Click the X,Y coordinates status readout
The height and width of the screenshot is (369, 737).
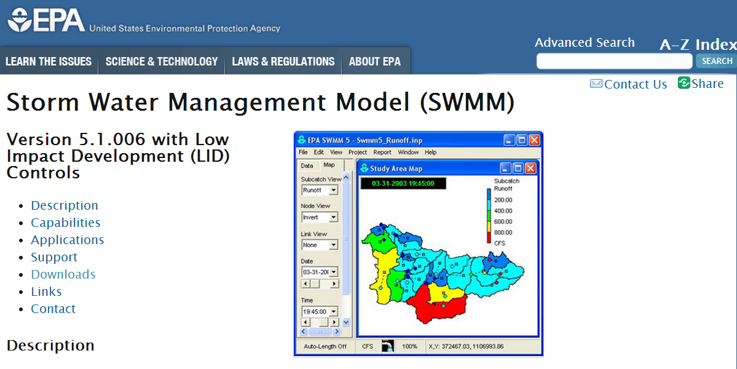click(x=466, y=346)
